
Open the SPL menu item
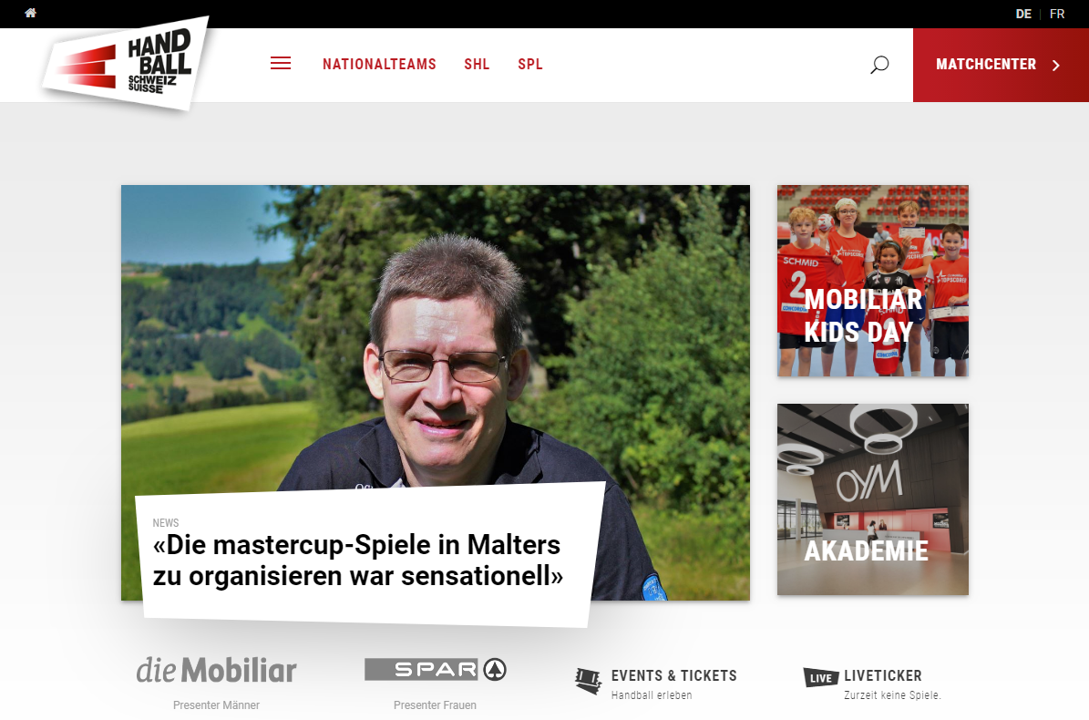coord(529,64)
